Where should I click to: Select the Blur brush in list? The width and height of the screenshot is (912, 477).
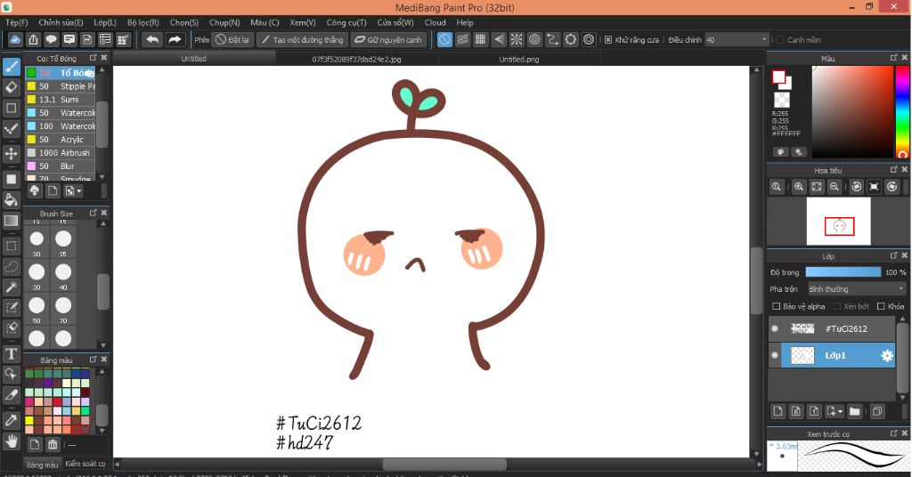coord(61,166)
